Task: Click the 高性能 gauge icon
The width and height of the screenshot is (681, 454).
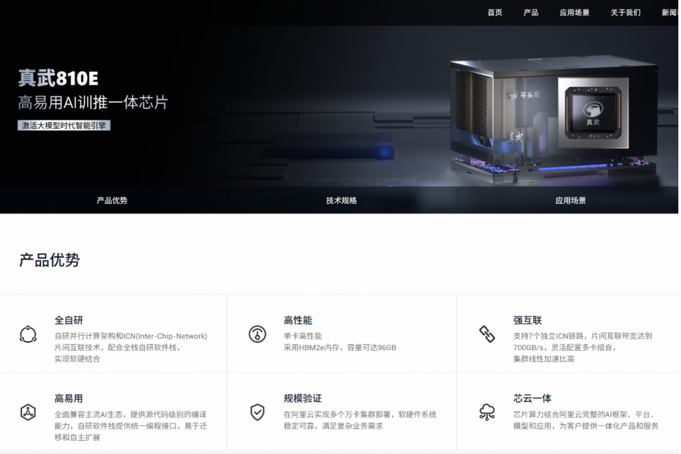Action: coord(257,334)
